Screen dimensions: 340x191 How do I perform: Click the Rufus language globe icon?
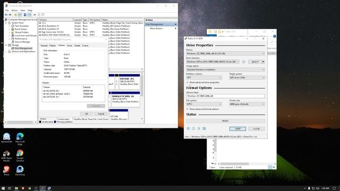(x=188, y=128)
